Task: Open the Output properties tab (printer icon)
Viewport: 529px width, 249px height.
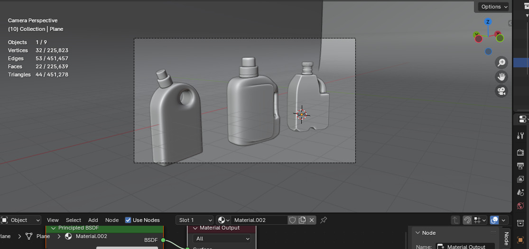Action: click(x=520, y=166)
